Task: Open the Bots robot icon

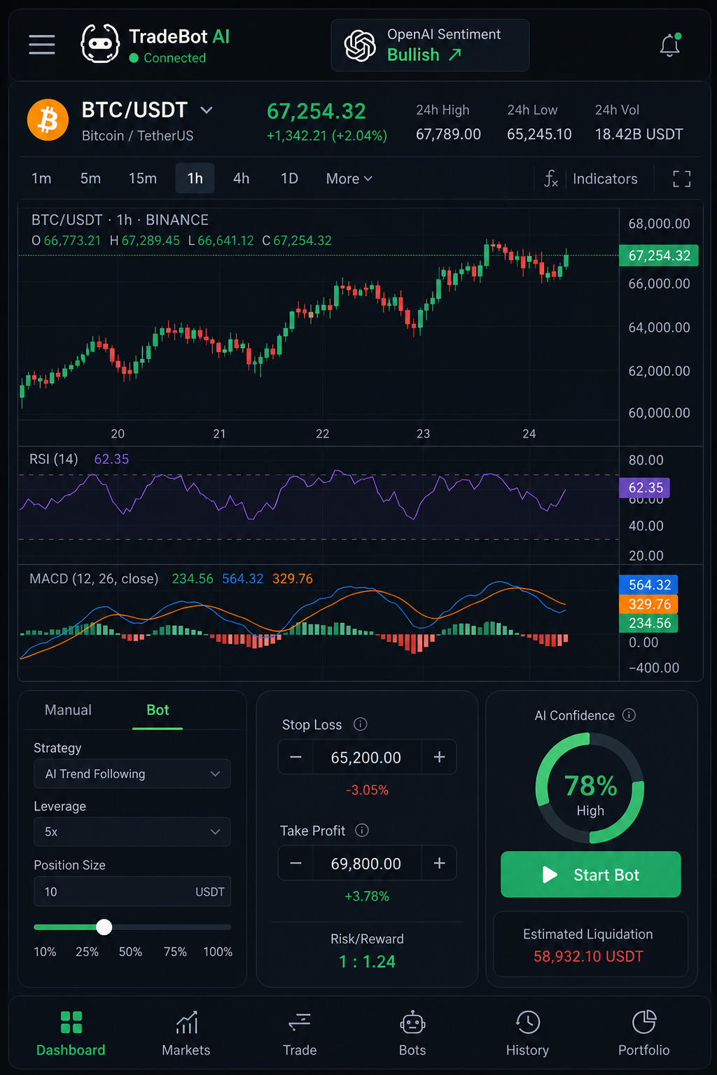Action: [412, 1023]
